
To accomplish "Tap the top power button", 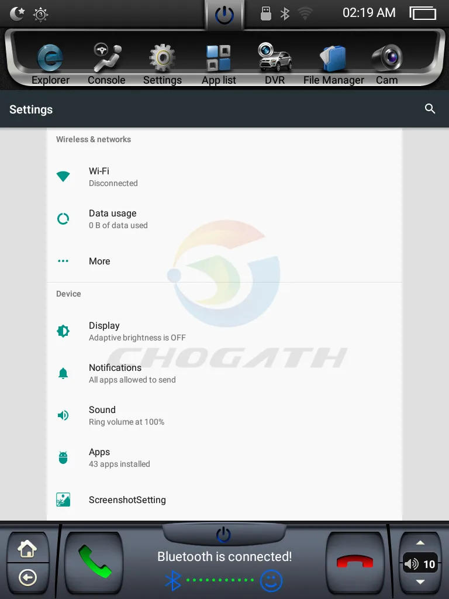I will click(224, 16).
